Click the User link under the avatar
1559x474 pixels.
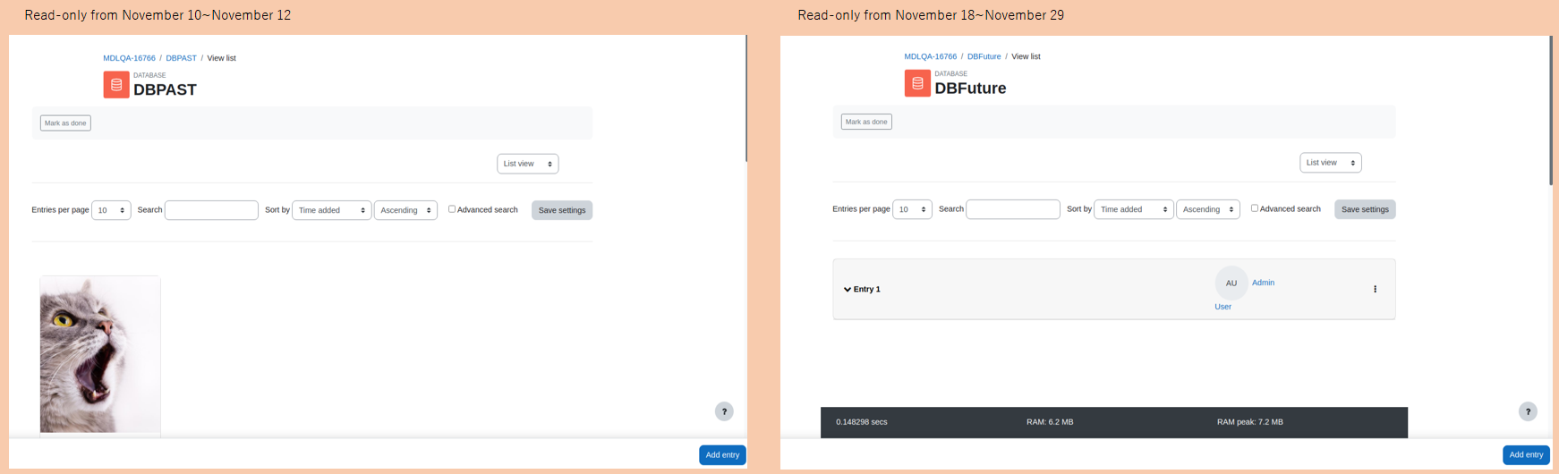pos(1222,307)
